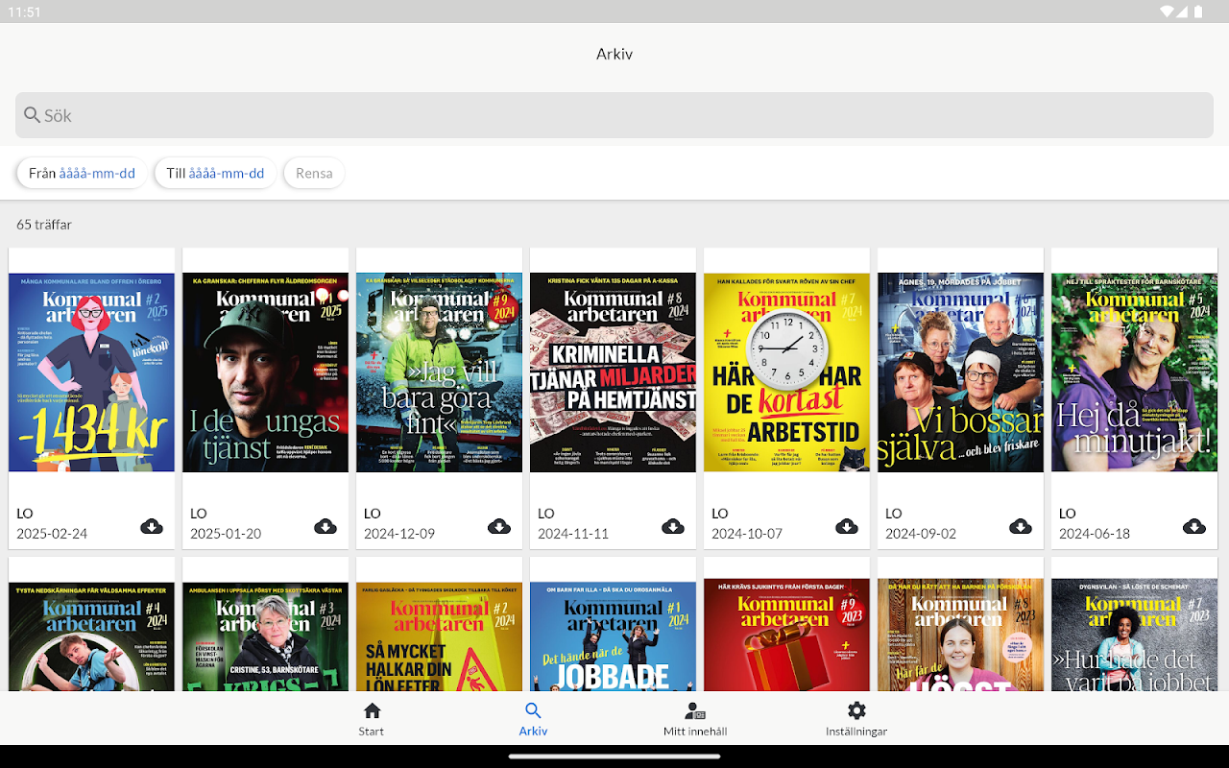Download the 2025-02-24 issue
The height and width of the screenshot is (768, 1229).
[x=152, y=526]
